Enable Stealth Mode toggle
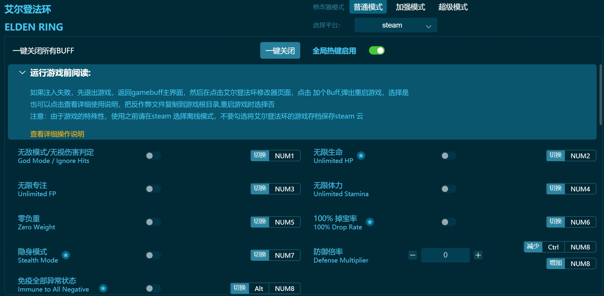 tap(153, 255)
